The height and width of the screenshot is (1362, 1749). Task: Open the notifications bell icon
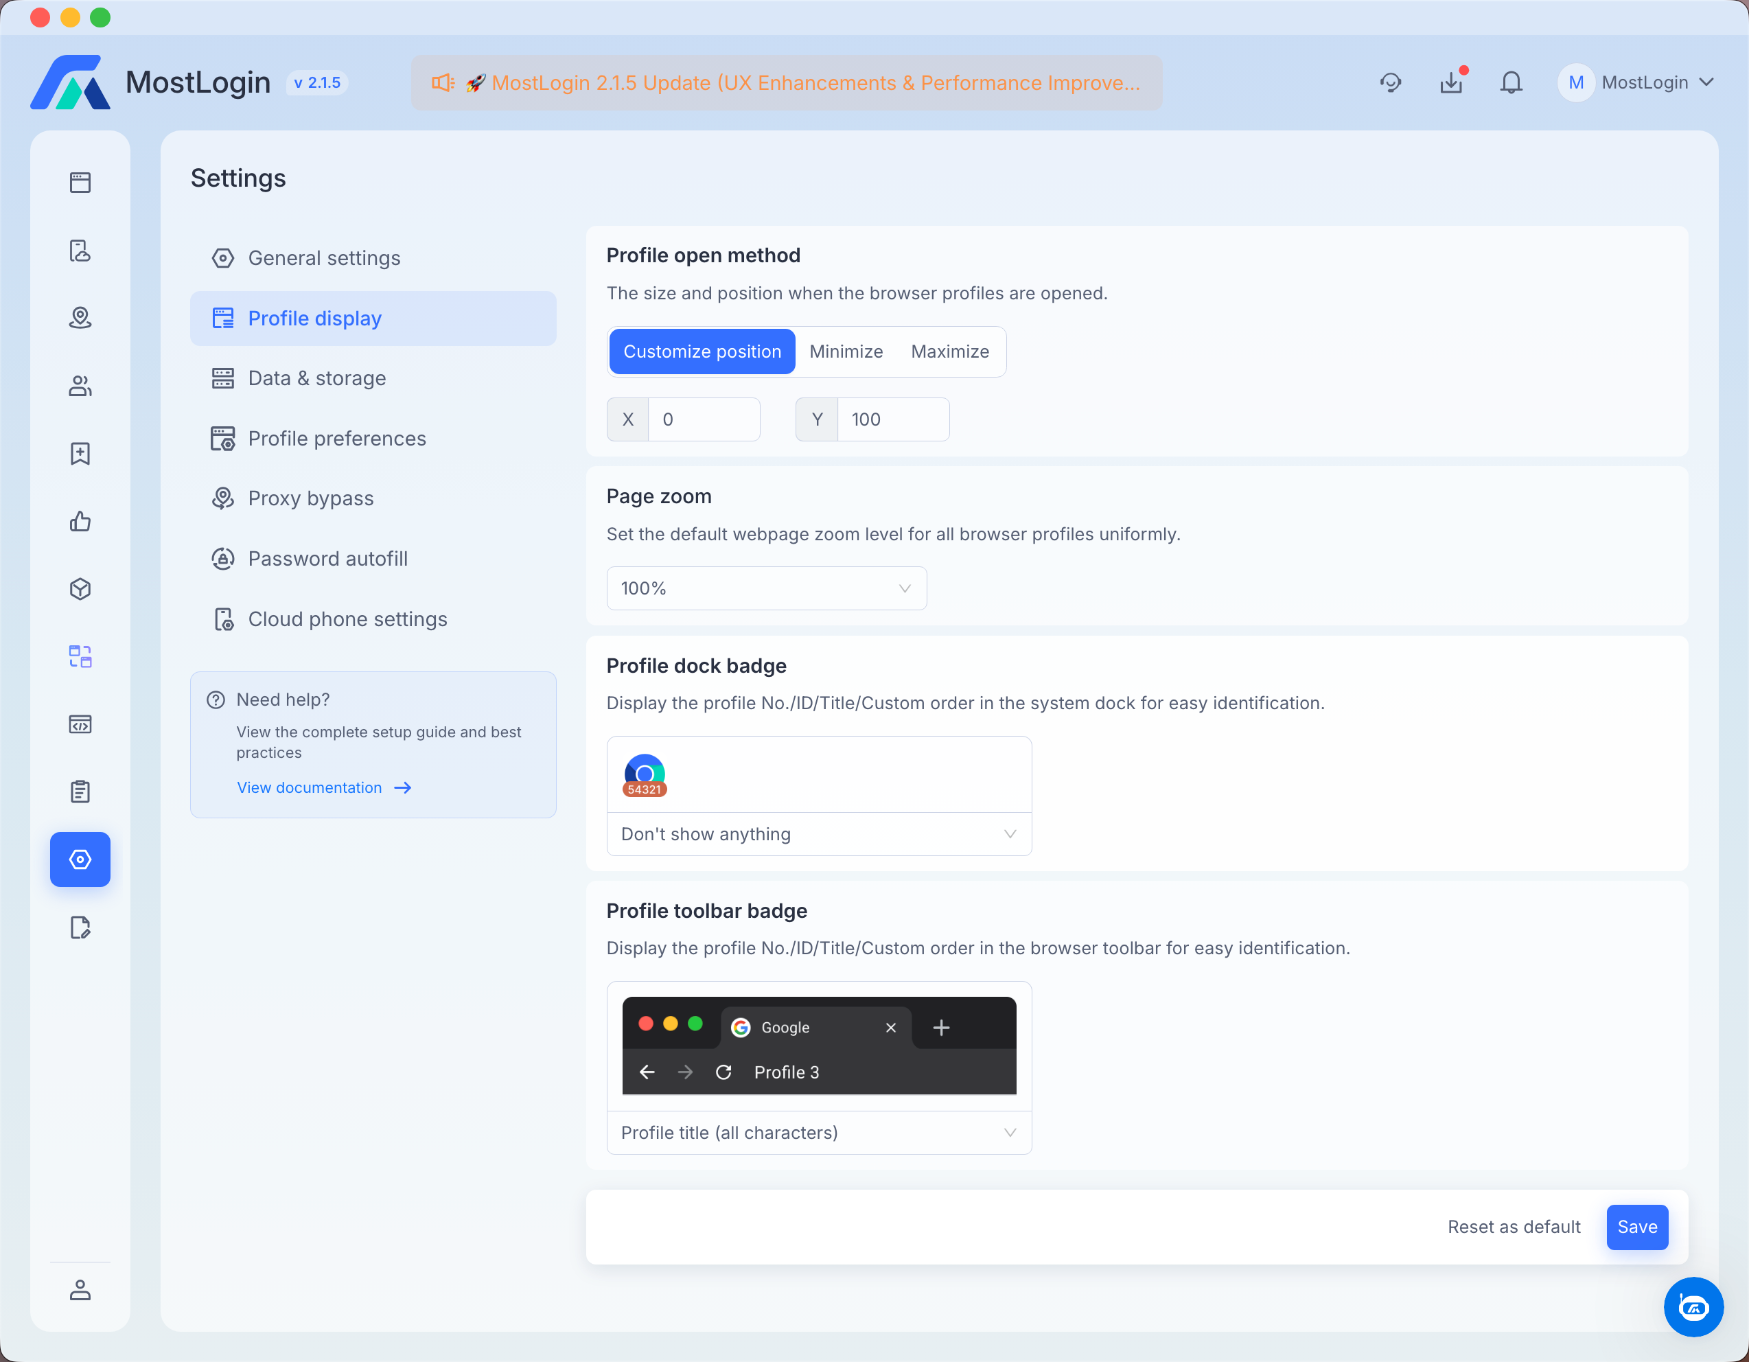click(x=1511, y=82)
